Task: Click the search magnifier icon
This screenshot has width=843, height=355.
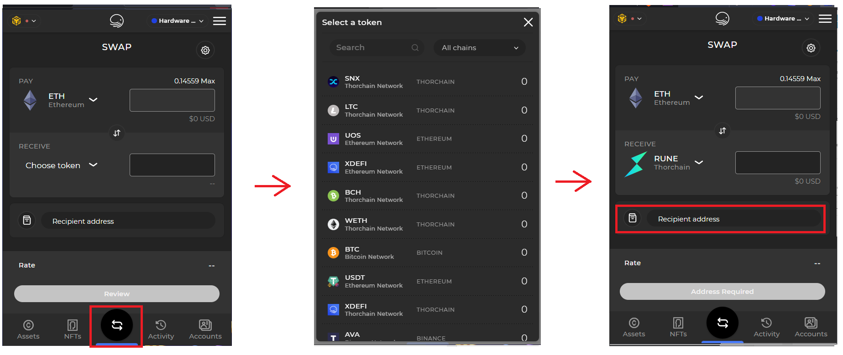Action: point(415,48)
